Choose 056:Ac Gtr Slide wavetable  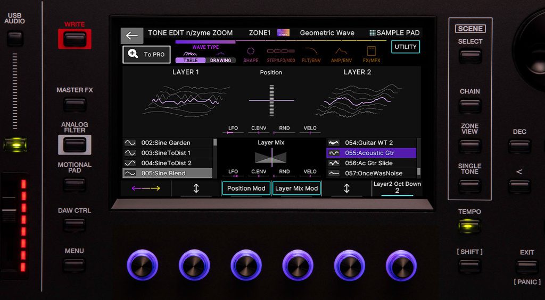(x=371, y=163)
